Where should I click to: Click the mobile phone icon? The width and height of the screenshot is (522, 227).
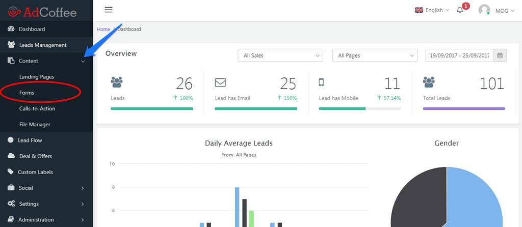[x=321, y=82]
